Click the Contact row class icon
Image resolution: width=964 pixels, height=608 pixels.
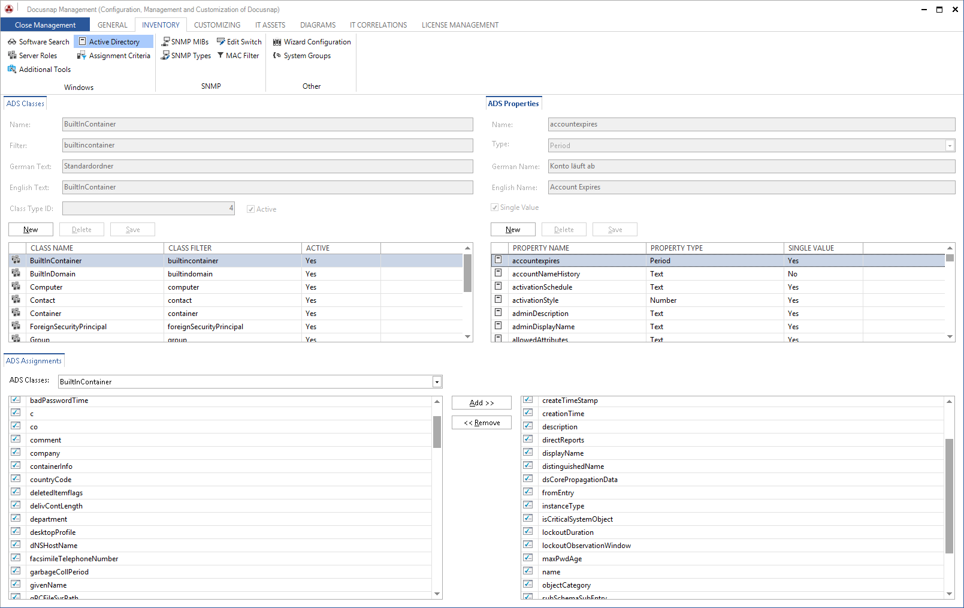tap(16, 300)
